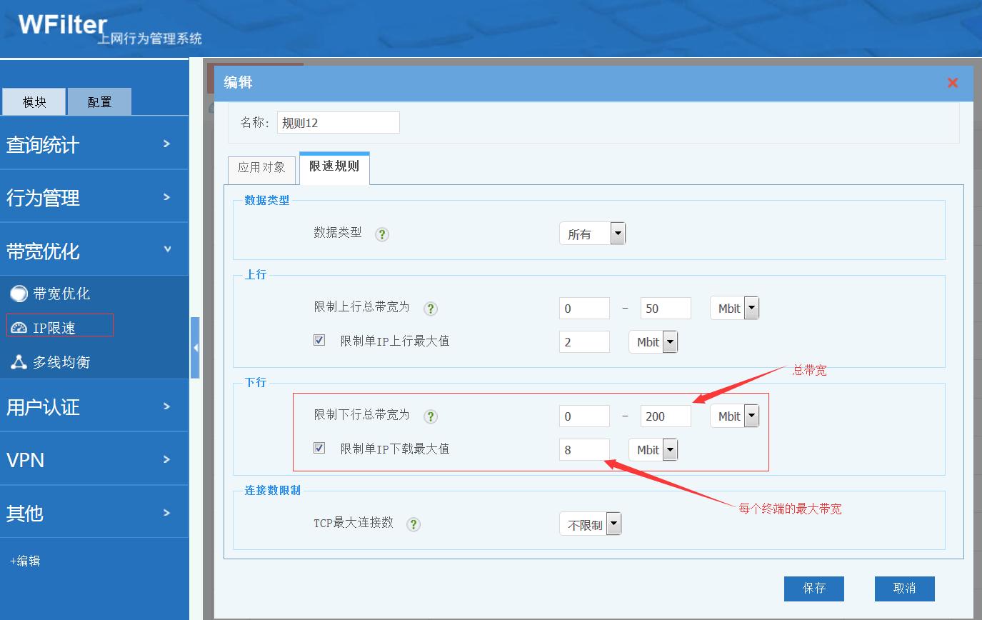Cancel editing with 取消 button
The image size is (982, 620).
click(x=905, y=589)
